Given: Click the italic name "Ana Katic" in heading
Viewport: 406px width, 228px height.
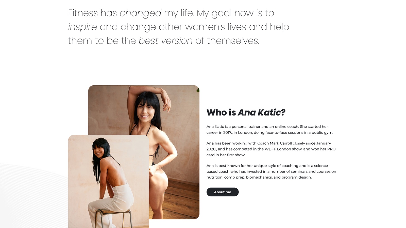Looking at the screenshot, I should coord(259,112).
